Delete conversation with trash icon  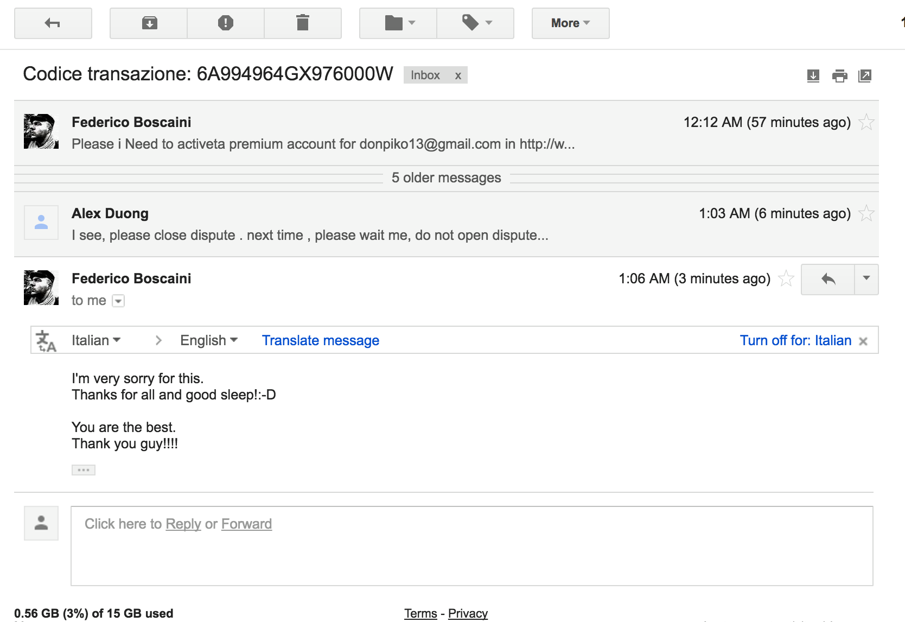tap(303, 23)
